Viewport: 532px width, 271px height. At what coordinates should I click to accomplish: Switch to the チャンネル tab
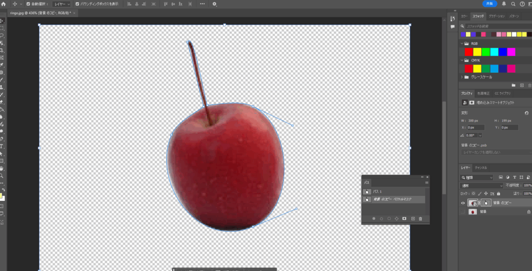tap(481, 167)
